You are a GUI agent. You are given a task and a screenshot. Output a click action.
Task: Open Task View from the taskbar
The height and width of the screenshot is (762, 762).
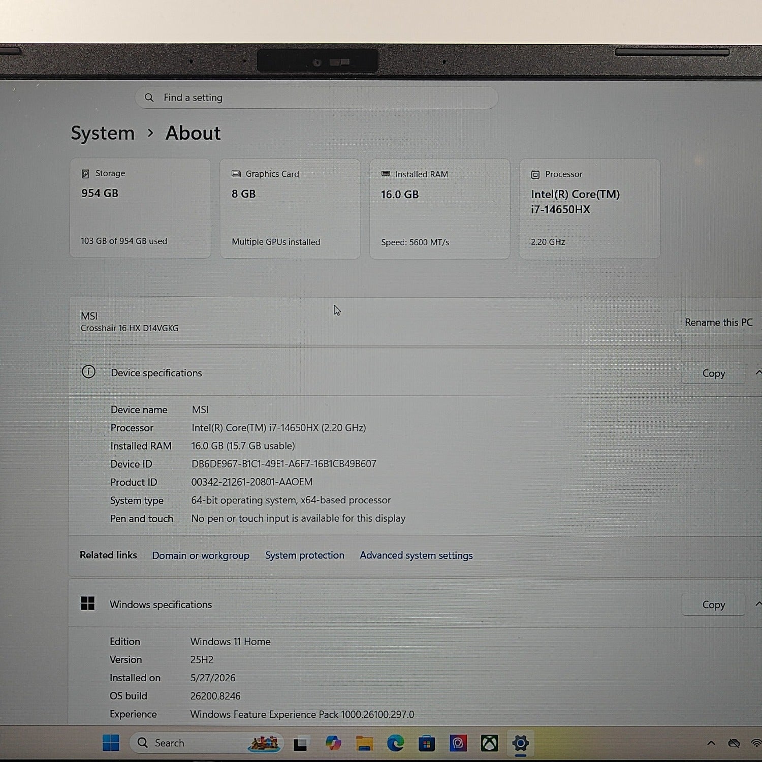point(300,744)
